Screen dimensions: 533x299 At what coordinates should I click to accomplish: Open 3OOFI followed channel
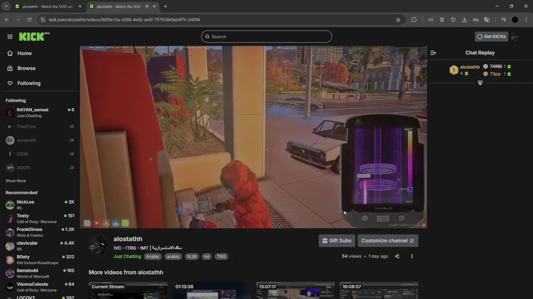point(40,168)
